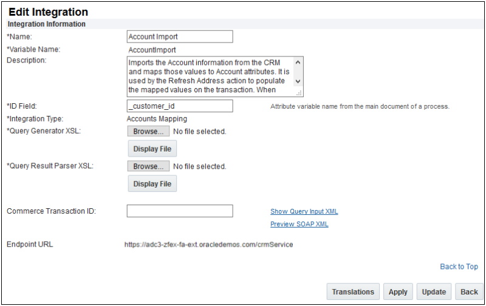Go back with the Back button

(469, 292)
